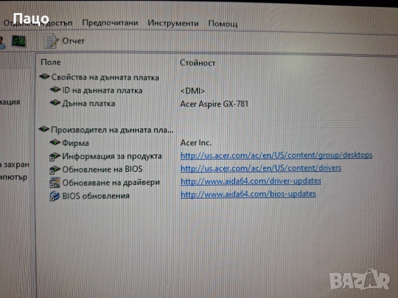The height and width of the screenshot is (298, 398).
Task: Click the report page-and-pencil icon
Action: click(x=51, y=41)
